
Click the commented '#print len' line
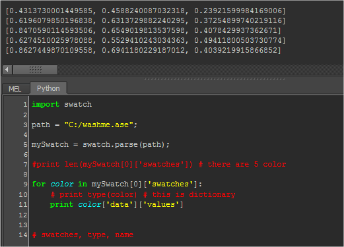(159, 165)
